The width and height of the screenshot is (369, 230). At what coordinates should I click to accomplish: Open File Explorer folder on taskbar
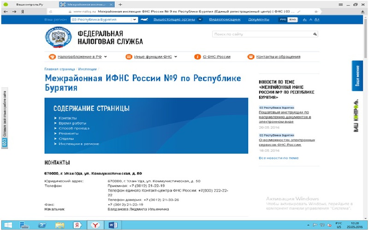[60, 225]
